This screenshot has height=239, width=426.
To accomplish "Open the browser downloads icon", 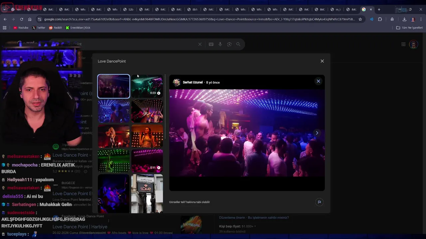I will click(404, 19).
